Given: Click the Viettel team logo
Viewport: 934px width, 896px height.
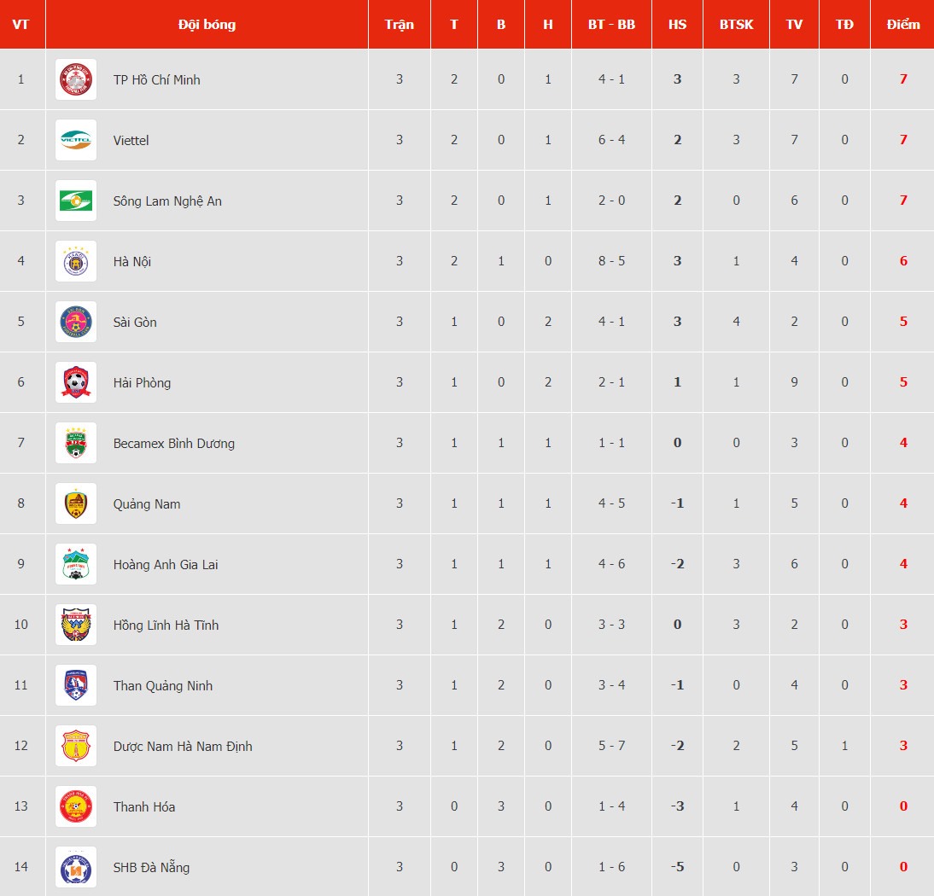Looking at the screenshot, I should click(76, 140).
